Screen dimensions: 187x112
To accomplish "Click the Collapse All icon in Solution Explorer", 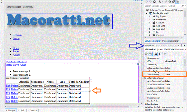I will (x=173, y=2).
